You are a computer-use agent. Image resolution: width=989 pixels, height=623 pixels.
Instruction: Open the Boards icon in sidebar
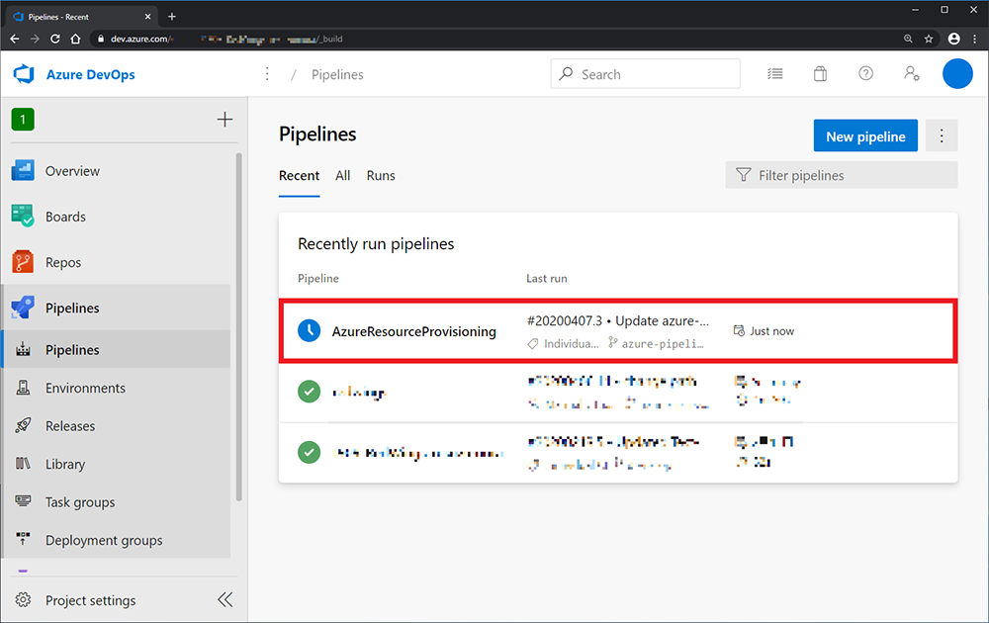[x=23, y=217]
